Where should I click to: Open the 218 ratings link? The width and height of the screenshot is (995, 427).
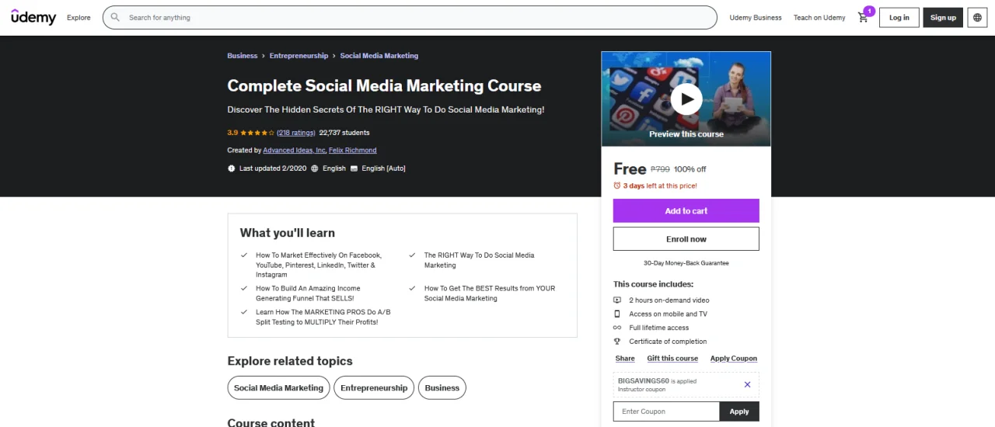pyautogui.click(x=296, y=133)
